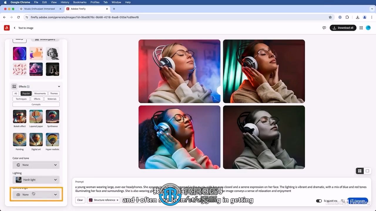Viewport: 376px width, 211px height.
Task: Click the Browse gallery button
Action: (45, 40)
